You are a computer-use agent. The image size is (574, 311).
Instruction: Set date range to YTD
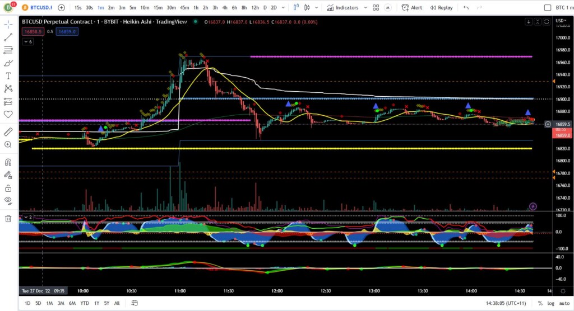(84, 303)
